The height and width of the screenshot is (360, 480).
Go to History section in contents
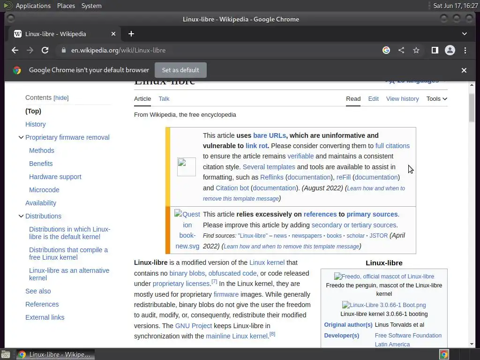click(36, 124)
